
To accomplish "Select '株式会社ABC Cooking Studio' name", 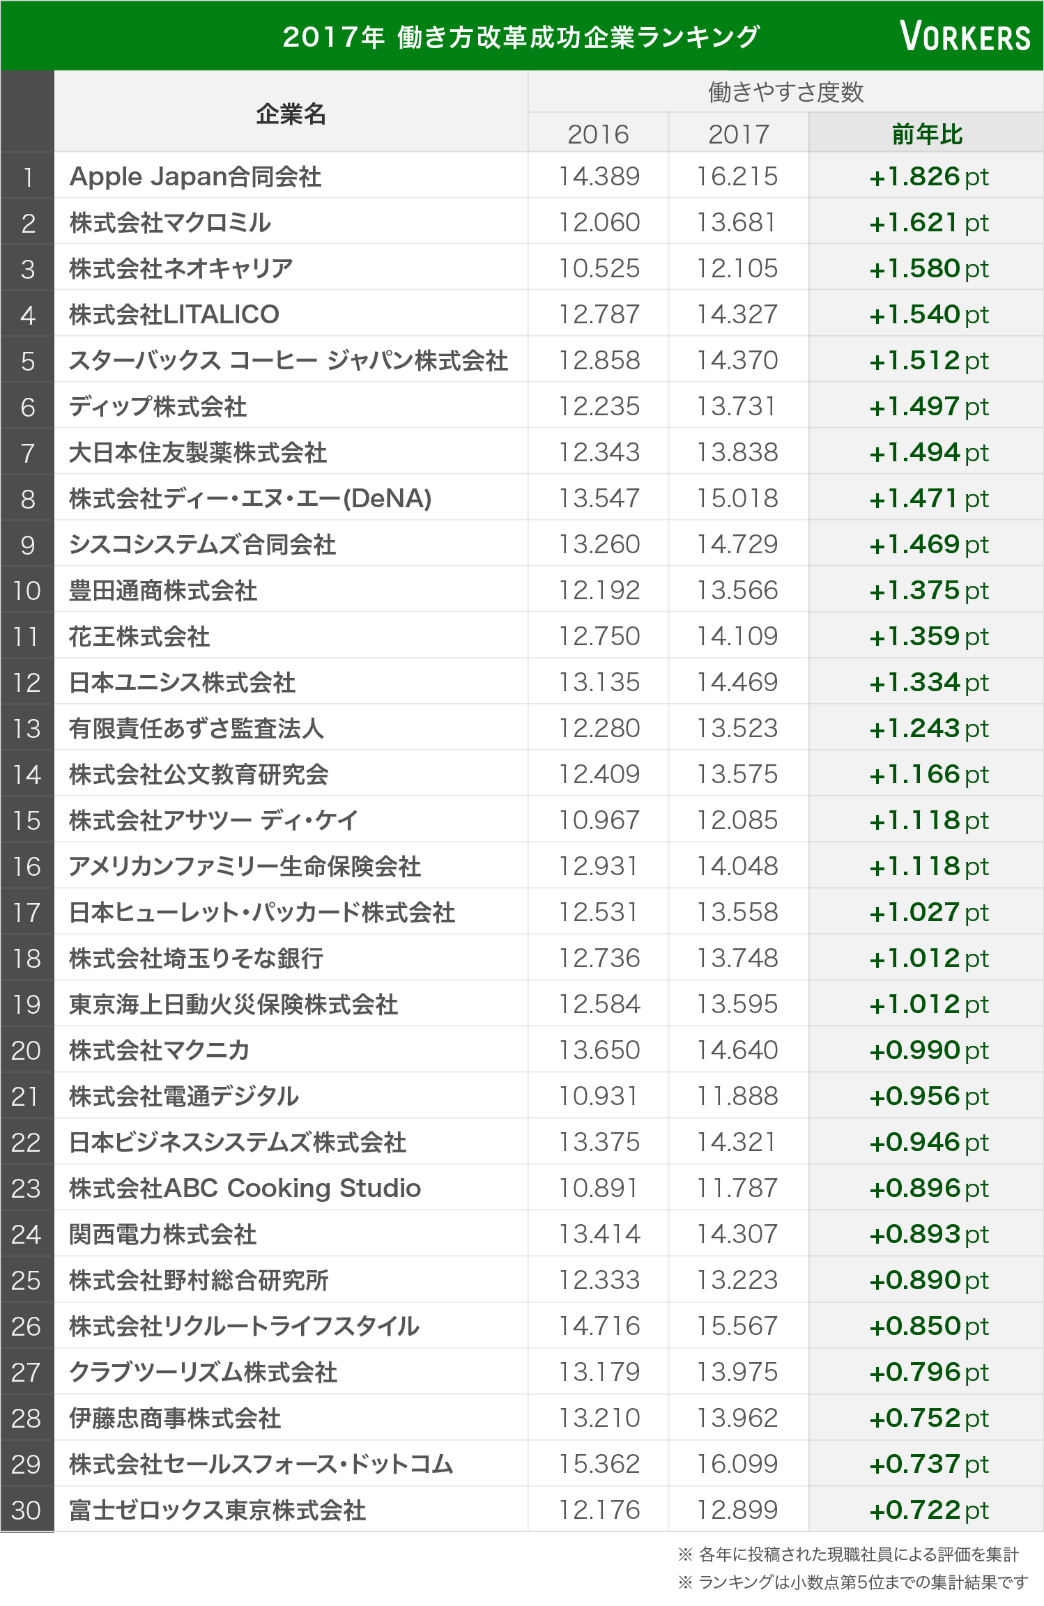I will [x=245, y=1189].
